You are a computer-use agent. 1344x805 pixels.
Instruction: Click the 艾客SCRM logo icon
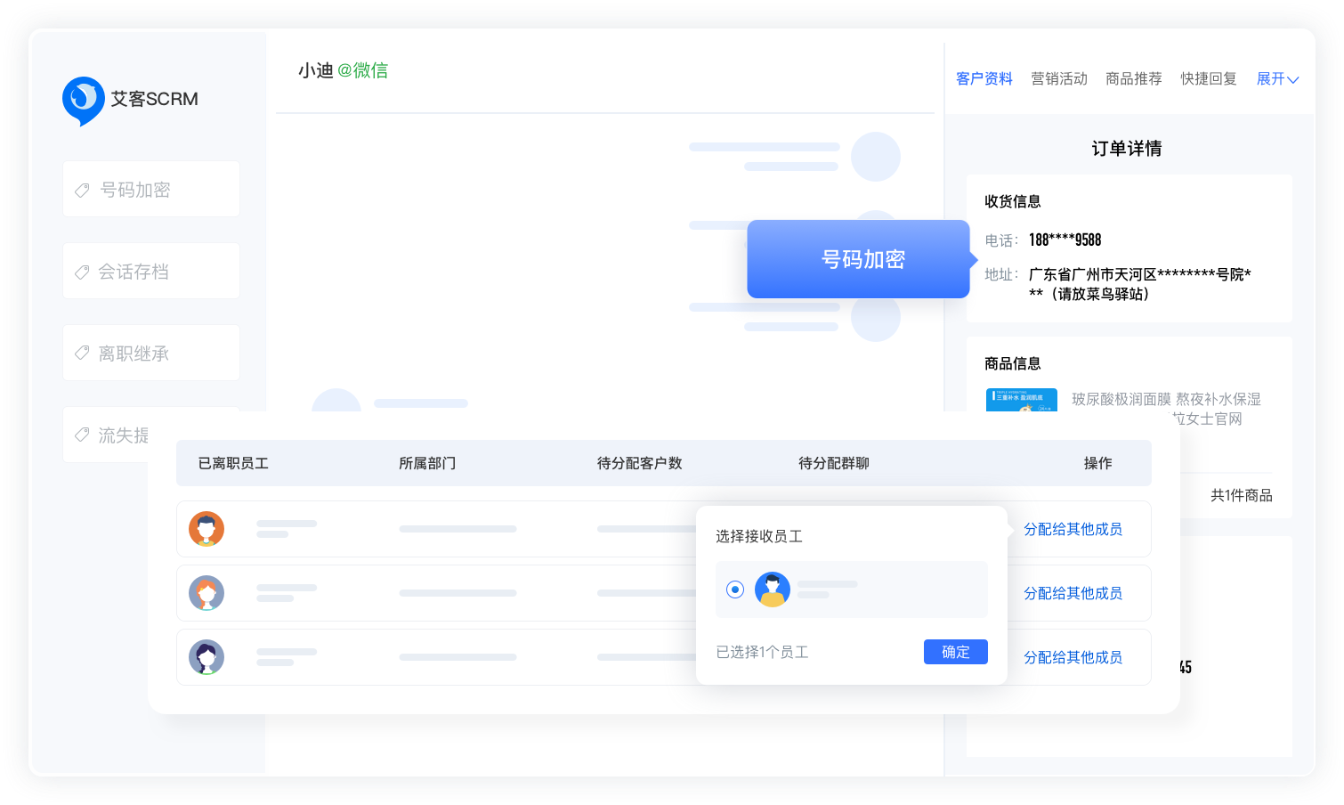84,100
